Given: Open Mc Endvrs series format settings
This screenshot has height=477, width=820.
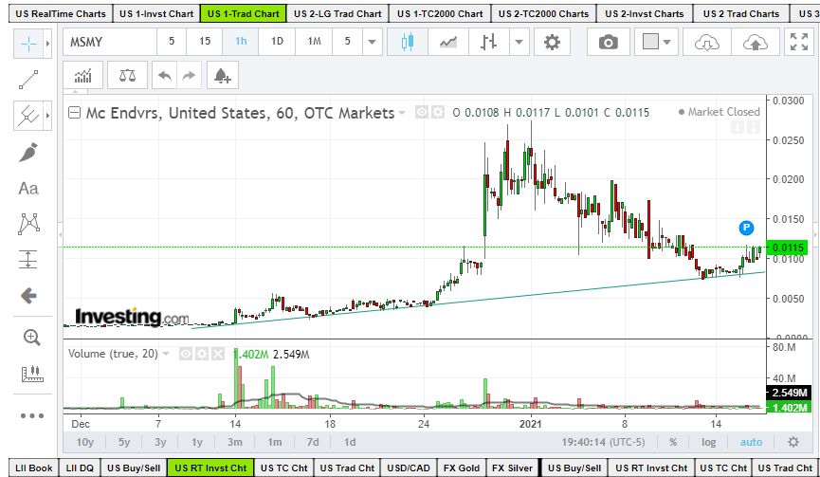Looking at the screenshot, I should [437, 112].
